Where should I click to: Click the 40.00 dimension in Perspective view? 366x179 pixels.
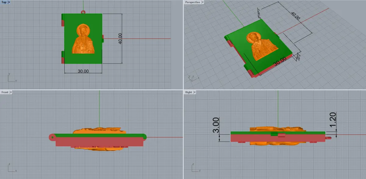click(296, 16)
